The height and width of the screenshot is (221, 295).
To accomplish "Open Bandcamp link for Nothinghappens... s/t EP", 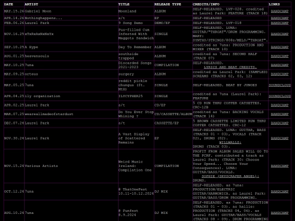I will [x=280, y=18].
